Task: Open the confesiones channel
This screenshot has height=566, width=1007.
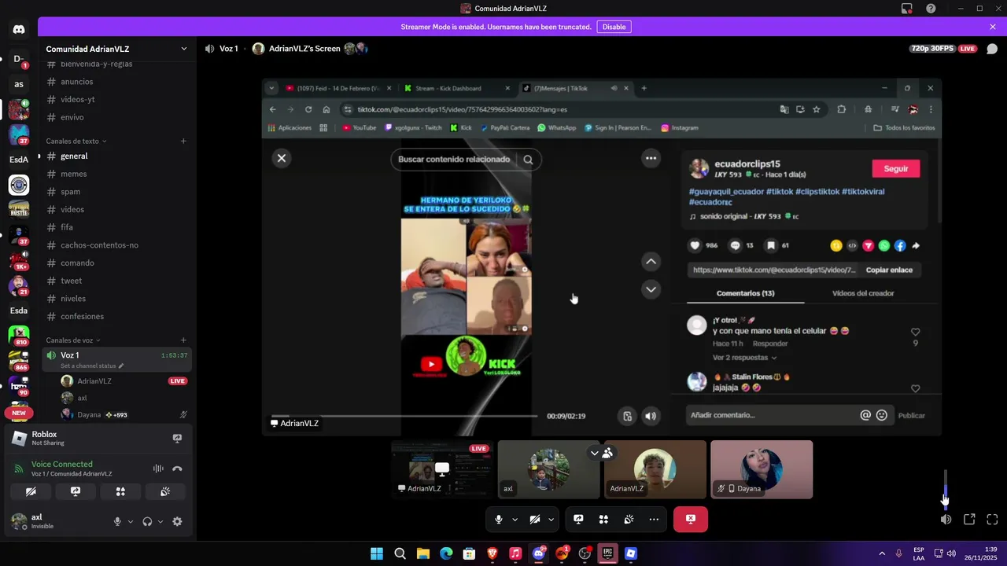Action: (117, 316)
